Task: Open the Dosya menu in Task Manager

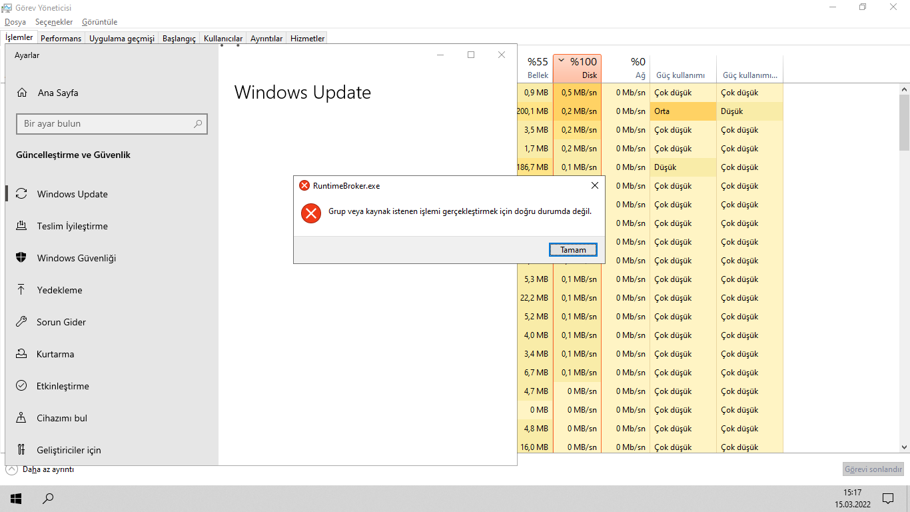Action: 15,22
